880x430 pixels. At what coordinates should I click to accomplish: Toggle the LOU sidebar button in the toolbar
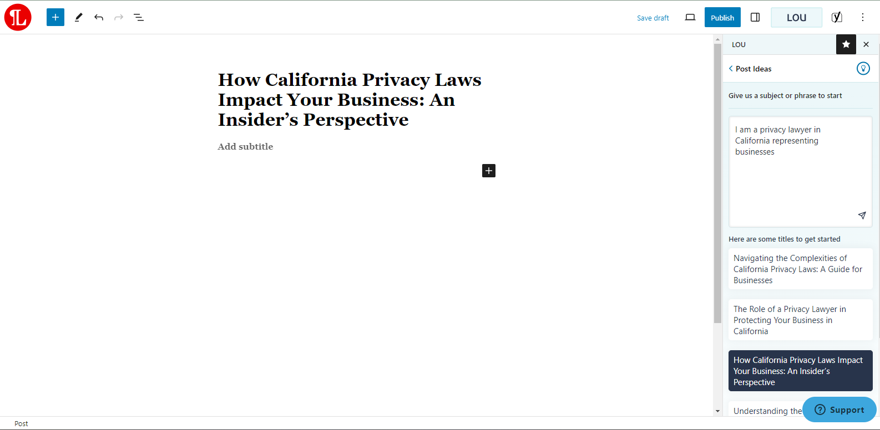(796, 17)
